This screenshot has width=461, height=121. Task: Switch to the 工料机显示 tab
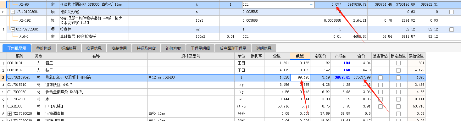(17, 48)
